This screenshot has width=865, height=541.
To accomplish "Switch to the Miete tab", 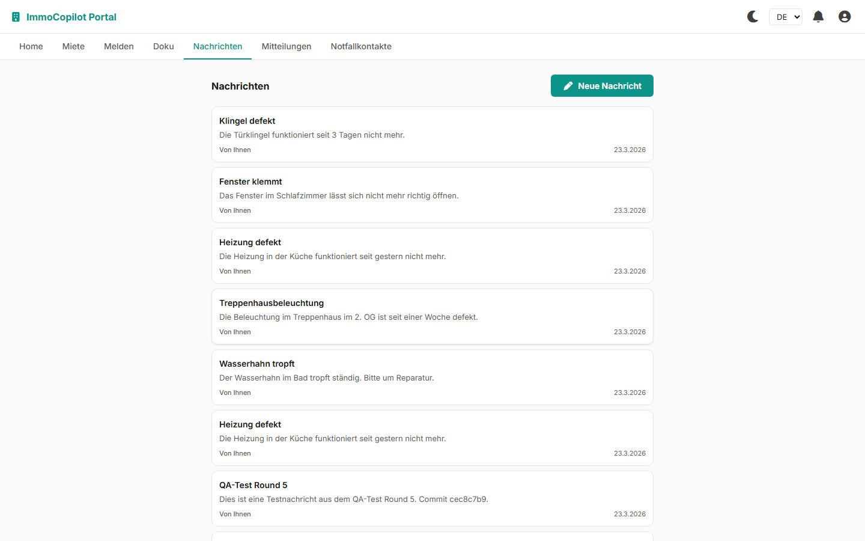I will 73,46.
